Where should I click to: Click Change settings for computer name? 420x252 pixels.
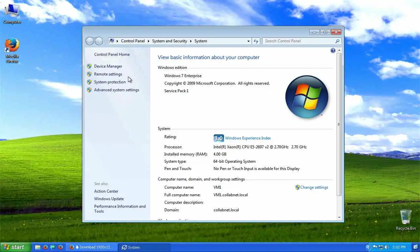pos(314,187)
